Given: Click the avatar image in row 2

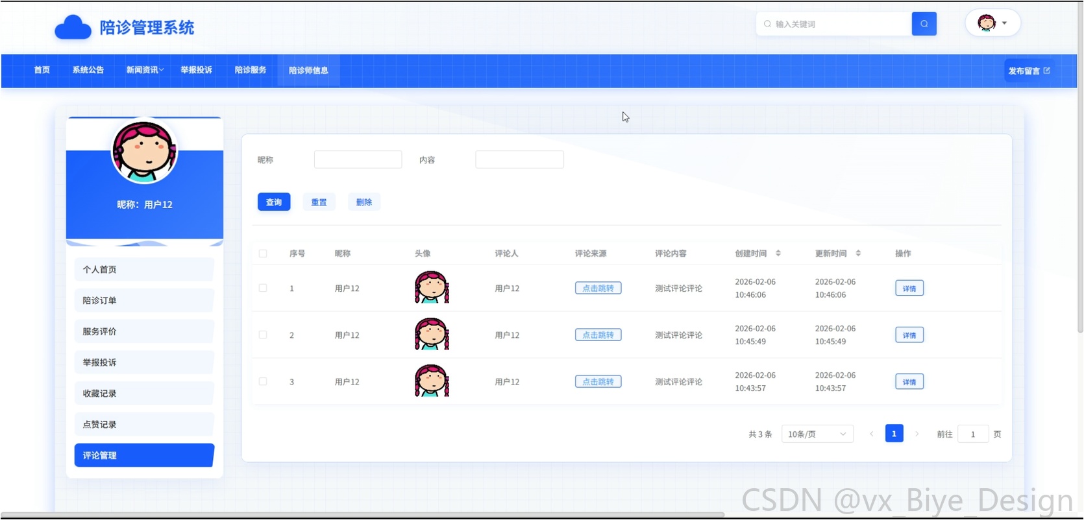Looking at the screenshot, I should pos(432,334).
